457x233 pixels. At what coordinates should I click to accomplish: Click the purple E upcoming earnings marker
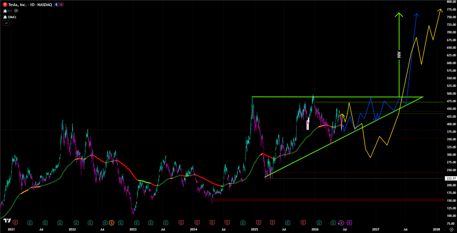[x=350, y=223]
